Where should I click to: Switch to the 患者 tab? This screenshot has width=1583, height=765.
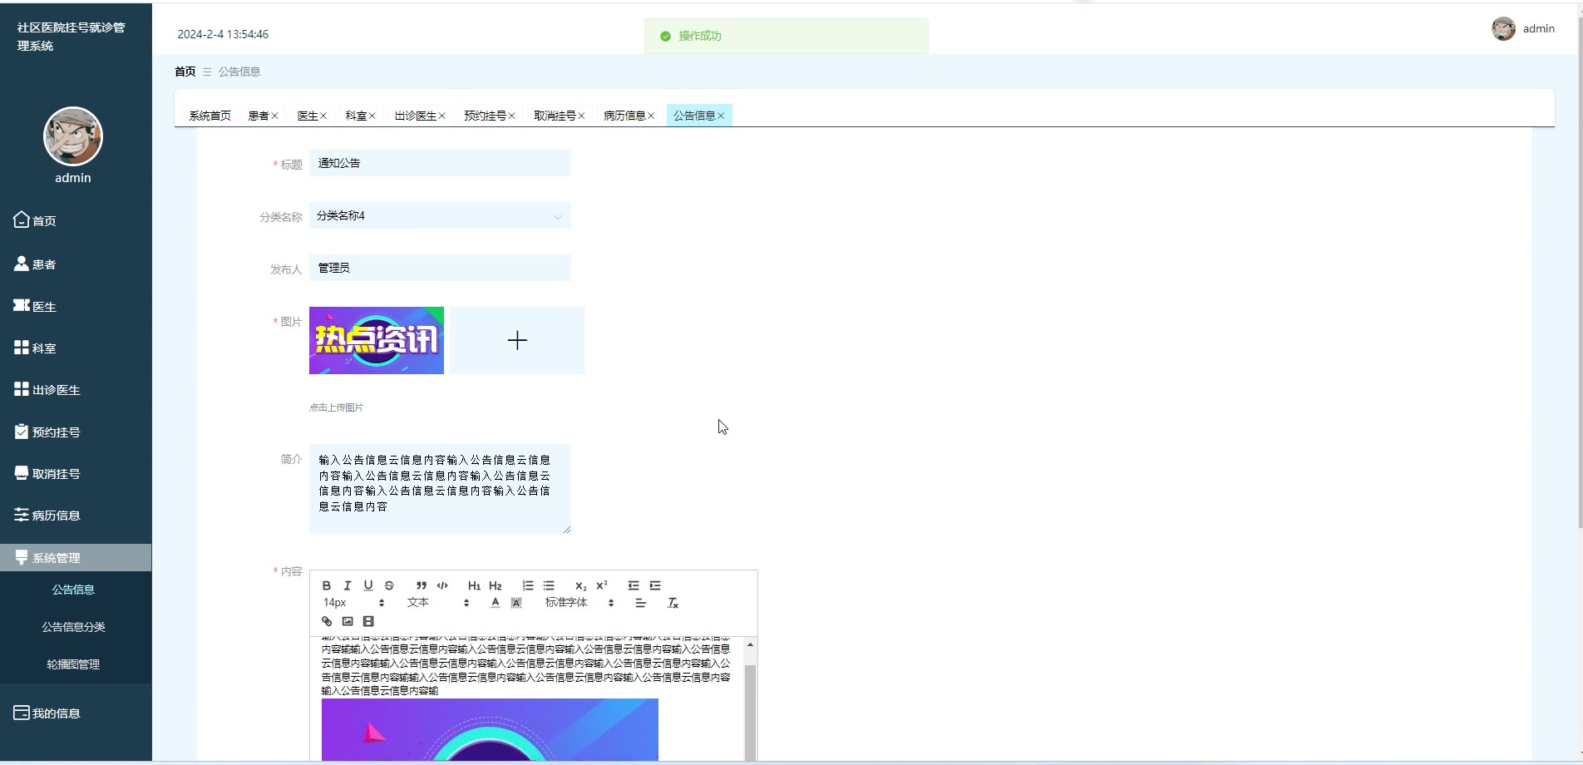(258, 116)
